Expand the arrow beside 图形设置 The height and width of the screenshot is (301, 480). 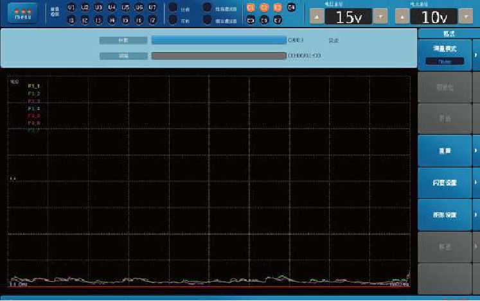click(476, 215)
